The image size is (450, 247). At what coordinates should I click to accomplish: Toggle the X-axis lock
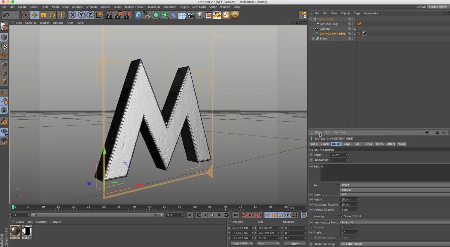click(x=73, y=15)
